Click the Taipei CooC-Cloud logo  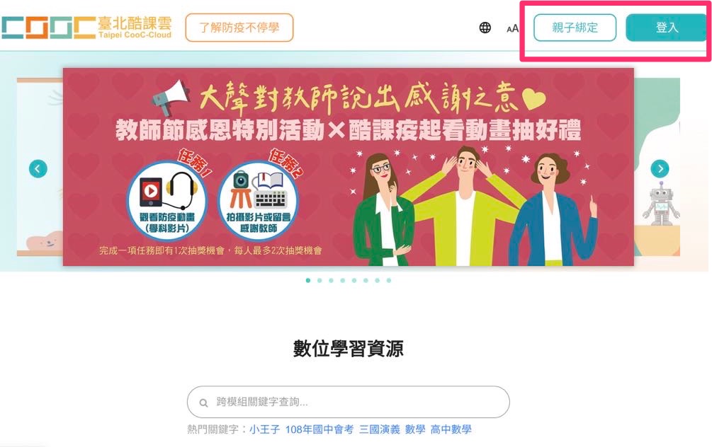[x=86, y=28]
